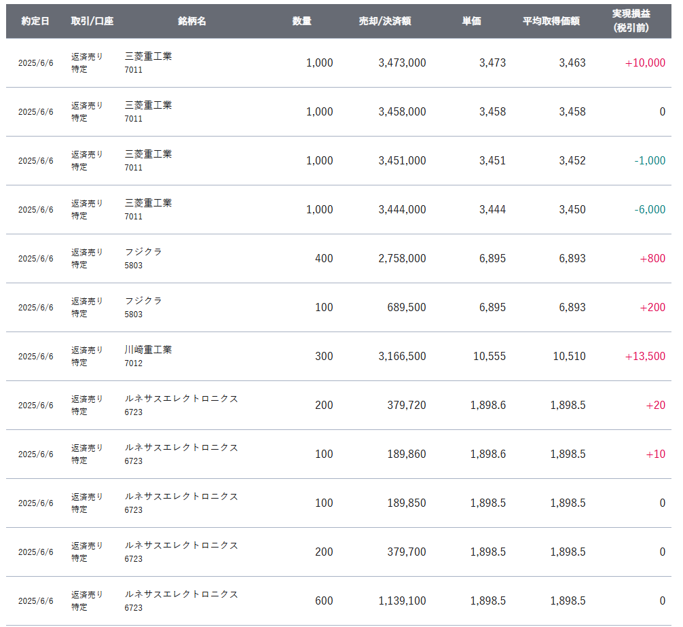Click 返済売り 特定 in the 川崎重工業 row

[x=87, y=356]
